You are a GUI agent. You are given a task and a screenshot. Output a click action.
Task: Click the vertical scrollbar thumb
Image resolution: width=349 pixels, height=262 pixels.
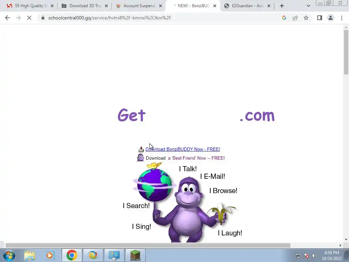tap(346, 52)
